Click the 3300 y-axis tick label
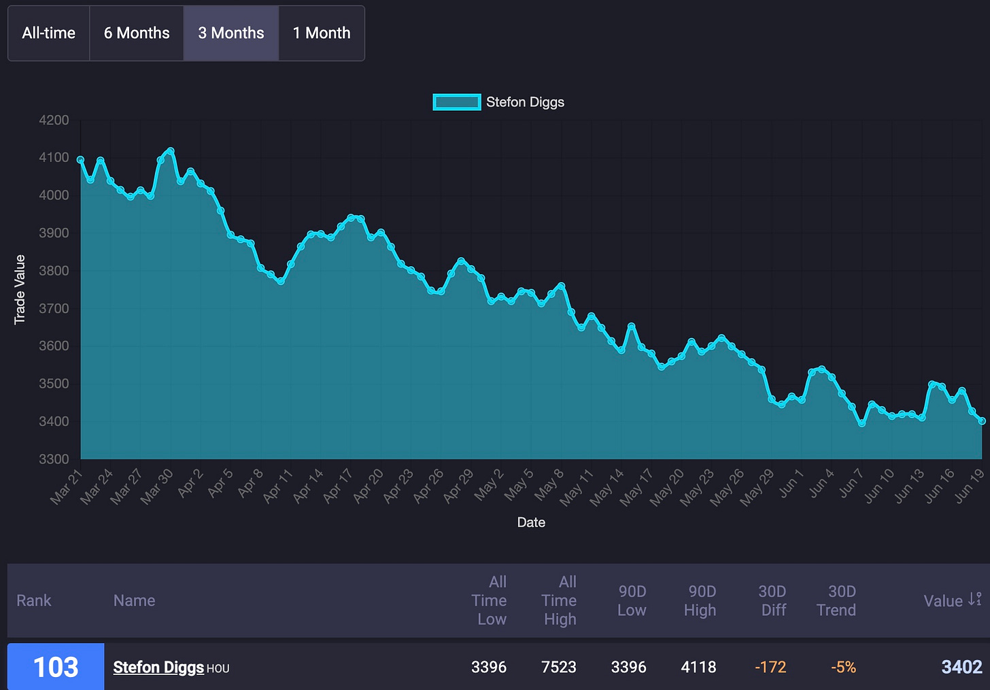Screen dimensions: 990x690 [x=54, y=459]
